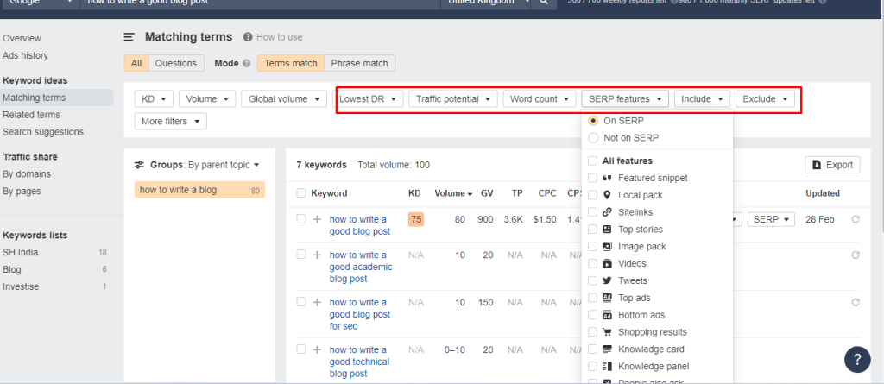Open the KD filter dropdown

tap(154, 98)
